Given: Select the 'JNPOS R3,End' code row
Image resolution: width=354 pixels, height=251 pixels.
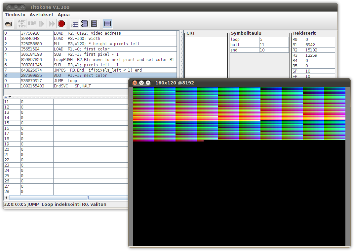Looking at the screenshot, I should coord(90,70).
